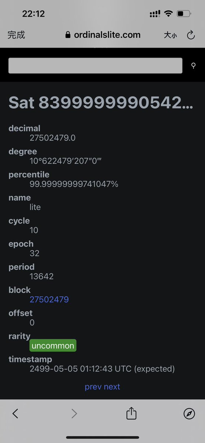Image resolution: width=205 pixels, height=443 pixels.
Task: Tap the search magnifier icon
Action: point(194,65)
